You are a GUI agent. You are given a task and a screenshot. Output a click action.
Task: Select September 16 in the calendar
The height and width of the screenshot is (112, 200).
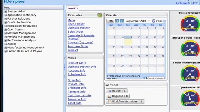coord(128,50)
